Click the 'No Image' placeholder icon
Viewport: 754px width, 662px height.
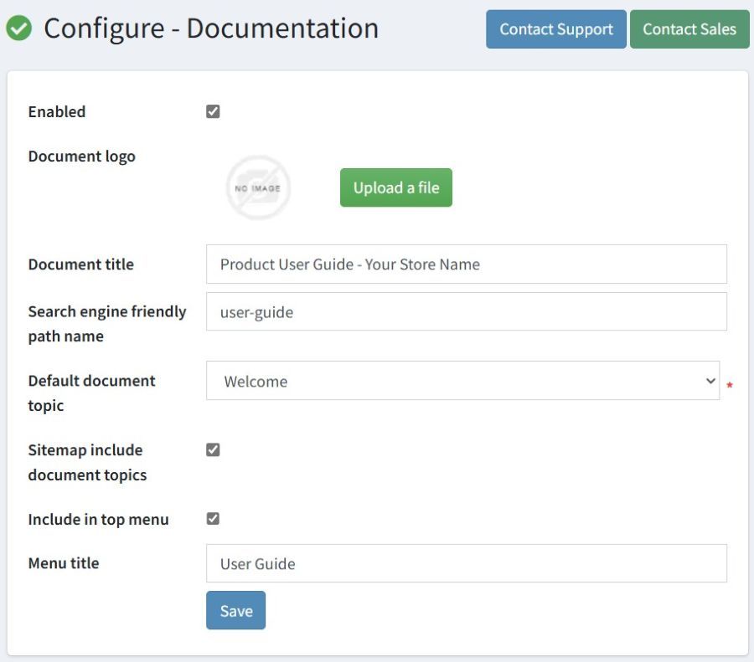click(x=258, y=187)
